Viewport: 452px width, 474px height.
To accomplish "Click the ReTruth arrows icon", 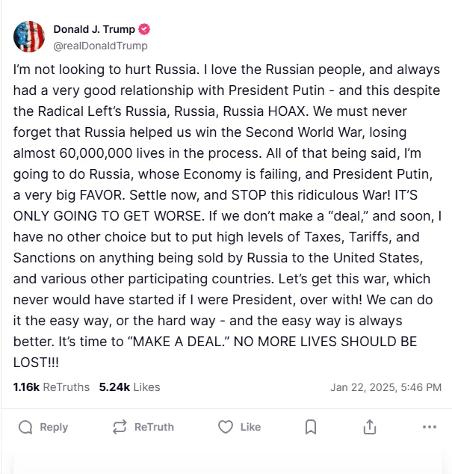I will [x=120, y=427].
